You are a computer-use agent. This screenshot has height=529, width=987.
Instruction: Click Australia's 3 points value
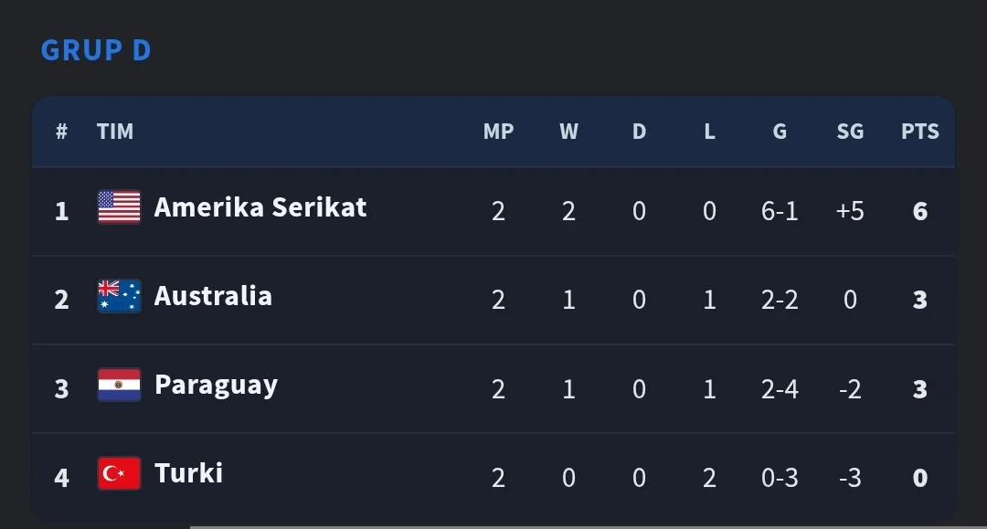(920, 300)
